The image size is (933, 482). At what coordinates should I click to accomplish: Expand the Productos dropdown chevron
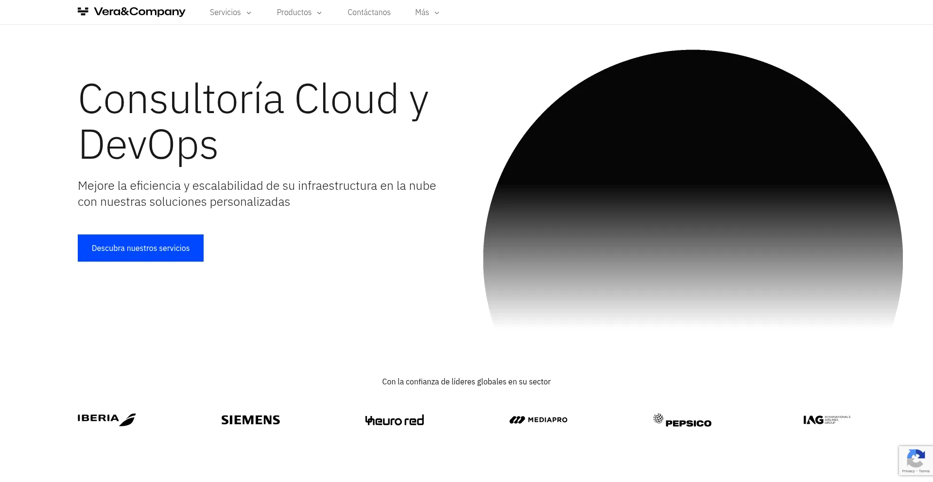click(x=319, y=13)
